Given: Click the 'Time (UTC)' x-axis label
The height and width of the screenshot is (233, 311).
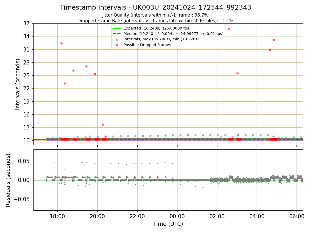Looking at the screenshot, I should (168, 224).
